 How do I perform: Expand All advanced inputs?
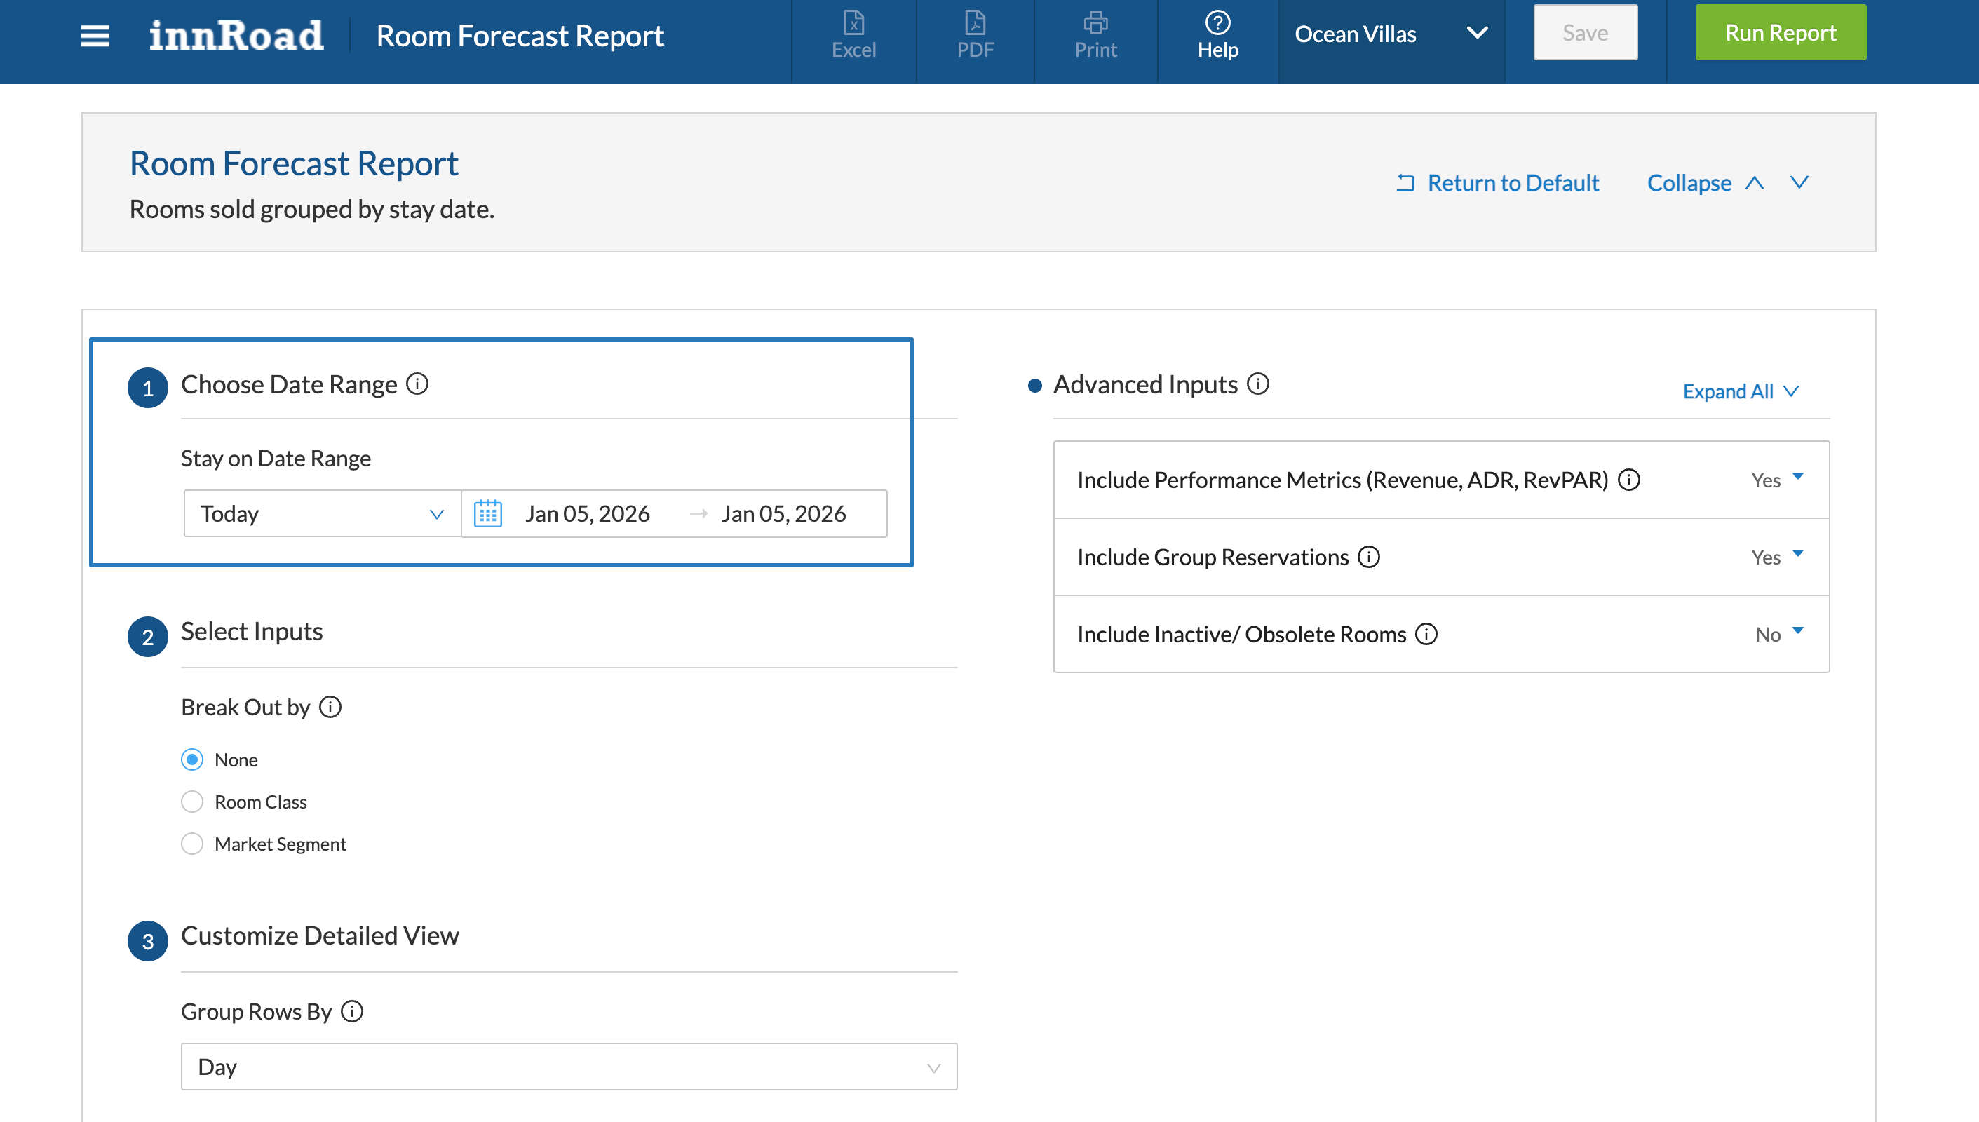(1739, 391)
